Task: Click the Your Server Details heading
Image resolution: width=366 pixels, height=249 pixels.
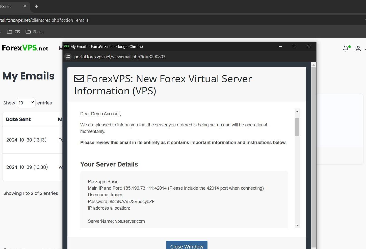Action: [x=109, y=164]
